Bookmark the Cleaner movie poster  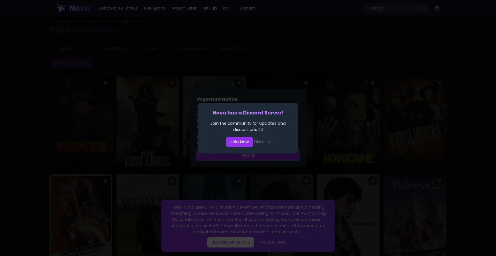pos(373,181)
